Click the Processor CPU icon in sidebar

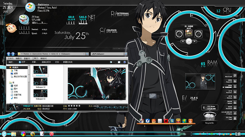(235, 92)
